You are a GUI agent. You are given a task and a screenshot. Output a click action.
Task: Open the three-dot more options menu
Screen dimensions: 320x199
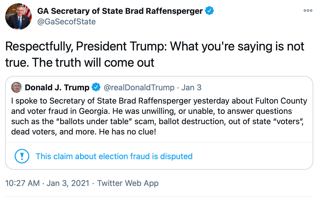click(308, 11)
